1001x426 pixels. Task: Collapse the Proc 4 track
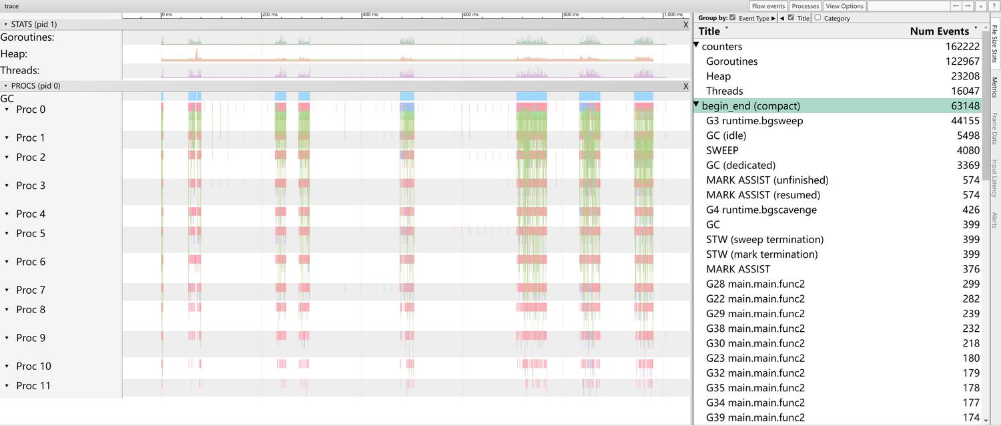(x=7, y=214)
